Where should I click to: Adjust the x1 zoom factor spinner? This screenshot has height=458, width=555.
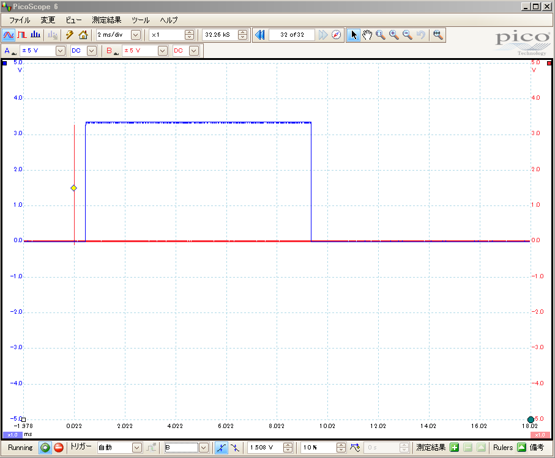tap(189, 35)
